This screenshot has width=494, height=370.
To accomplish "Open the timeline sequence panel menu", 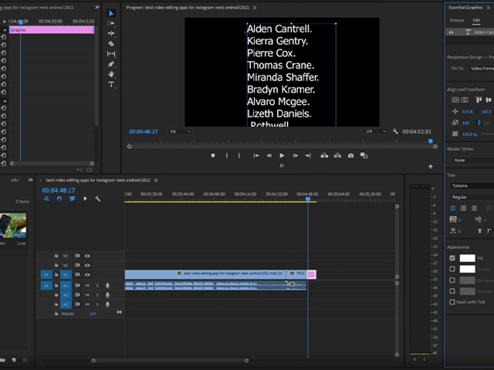I will [x=156, y=180].
